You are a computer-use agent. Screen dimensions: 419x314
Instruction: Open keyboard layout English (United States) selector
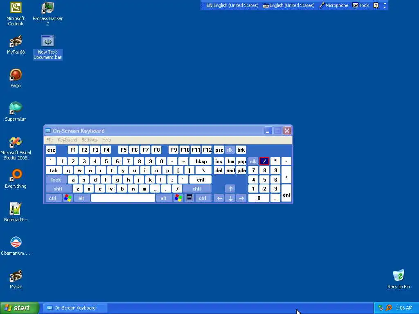(289, 5)
